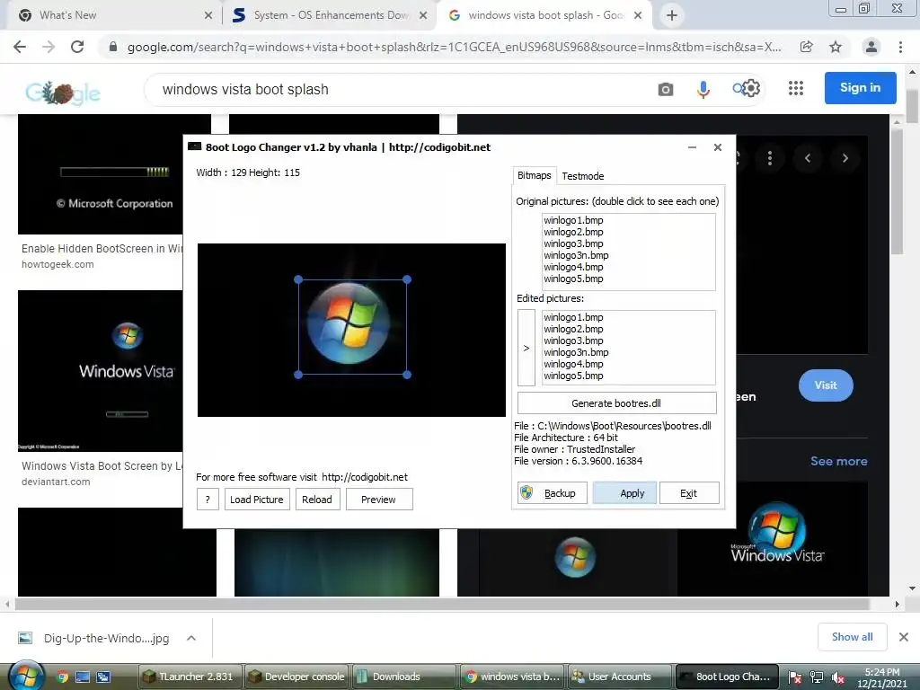The image size is (920, 690).
Task: Open Windows Vista Boot Screen deviantart thumbnail
Action: click(x=101, y=371)
